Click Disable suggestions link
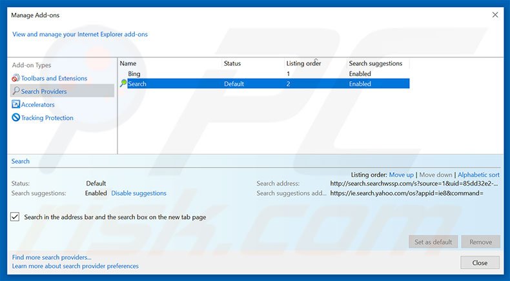 click(x=139, y=193)
